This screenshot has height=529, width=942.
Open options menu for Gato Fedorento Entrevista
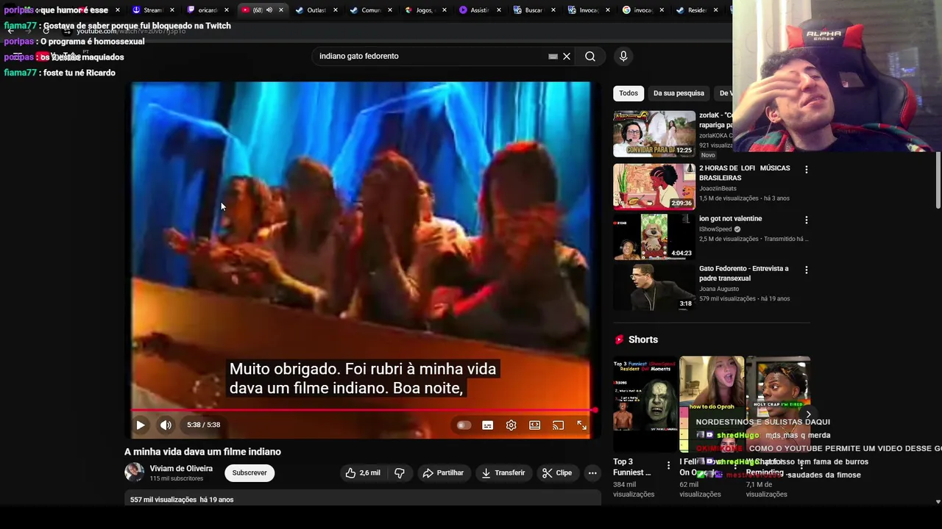coord(806,270)
